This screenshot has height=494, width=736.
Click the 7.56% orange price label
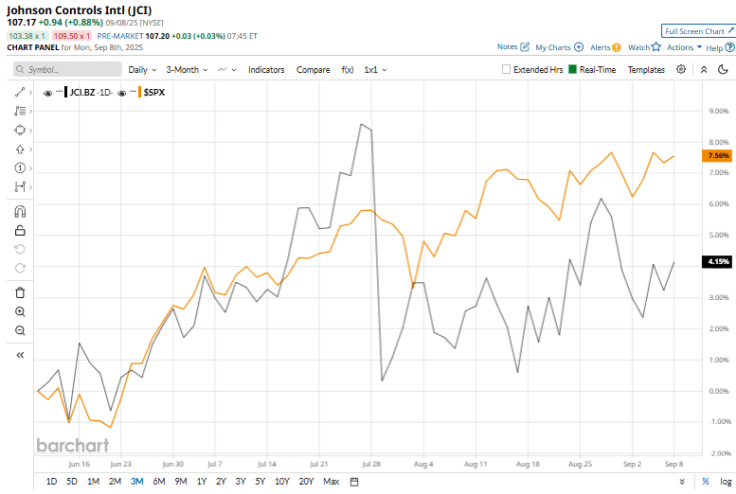[x=717, y=156]
